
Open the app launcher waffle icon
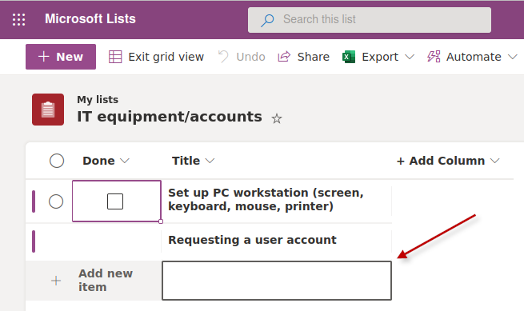tap(18, 19)
